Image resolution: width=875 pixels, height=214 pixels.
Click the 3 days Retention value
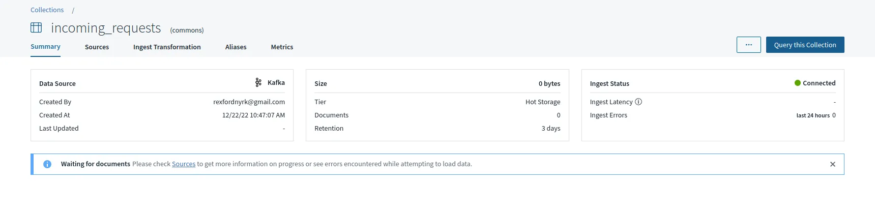pos(551,128)
